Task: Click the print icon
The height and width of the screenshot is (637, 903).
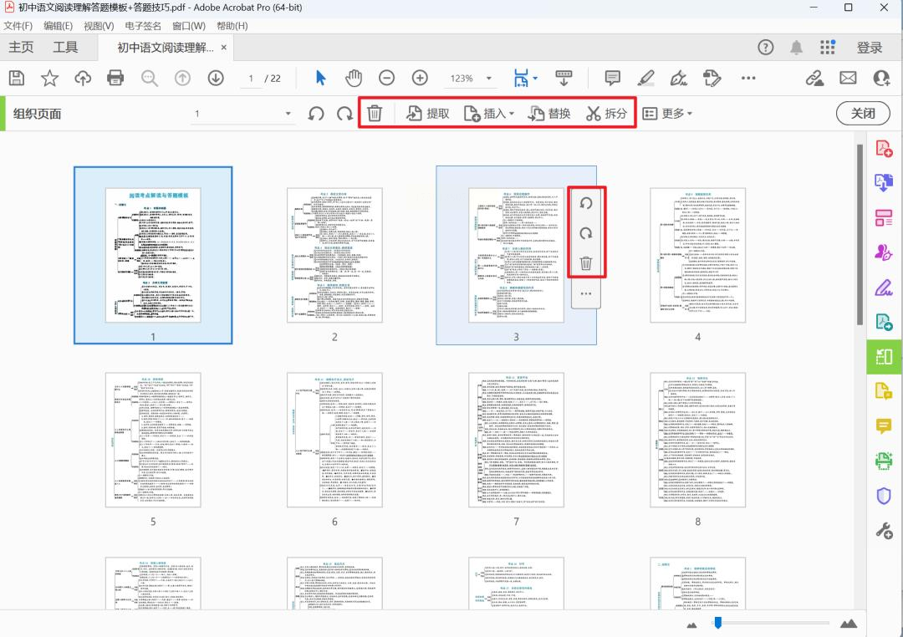Action: point(115,78)
